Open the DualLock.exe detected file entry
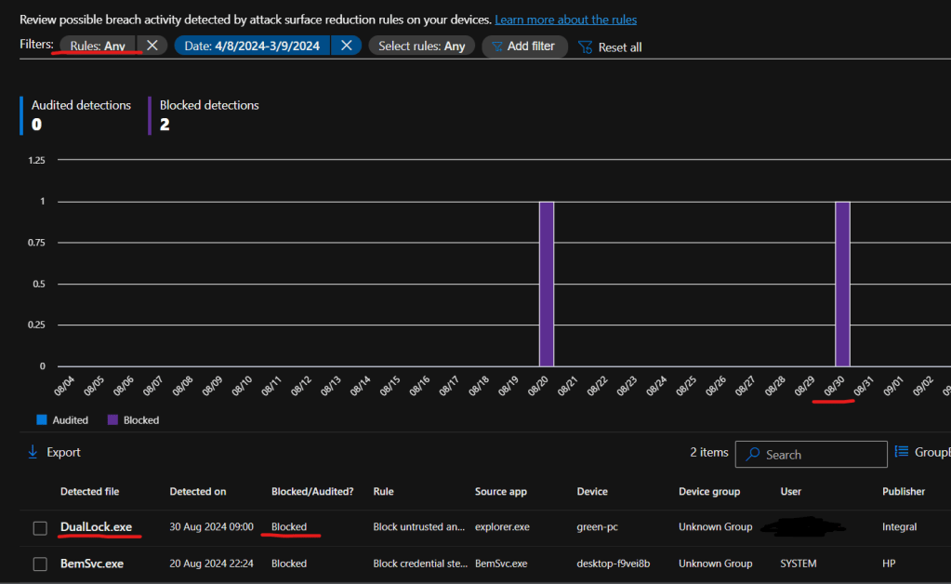 (x=96, y=527)
